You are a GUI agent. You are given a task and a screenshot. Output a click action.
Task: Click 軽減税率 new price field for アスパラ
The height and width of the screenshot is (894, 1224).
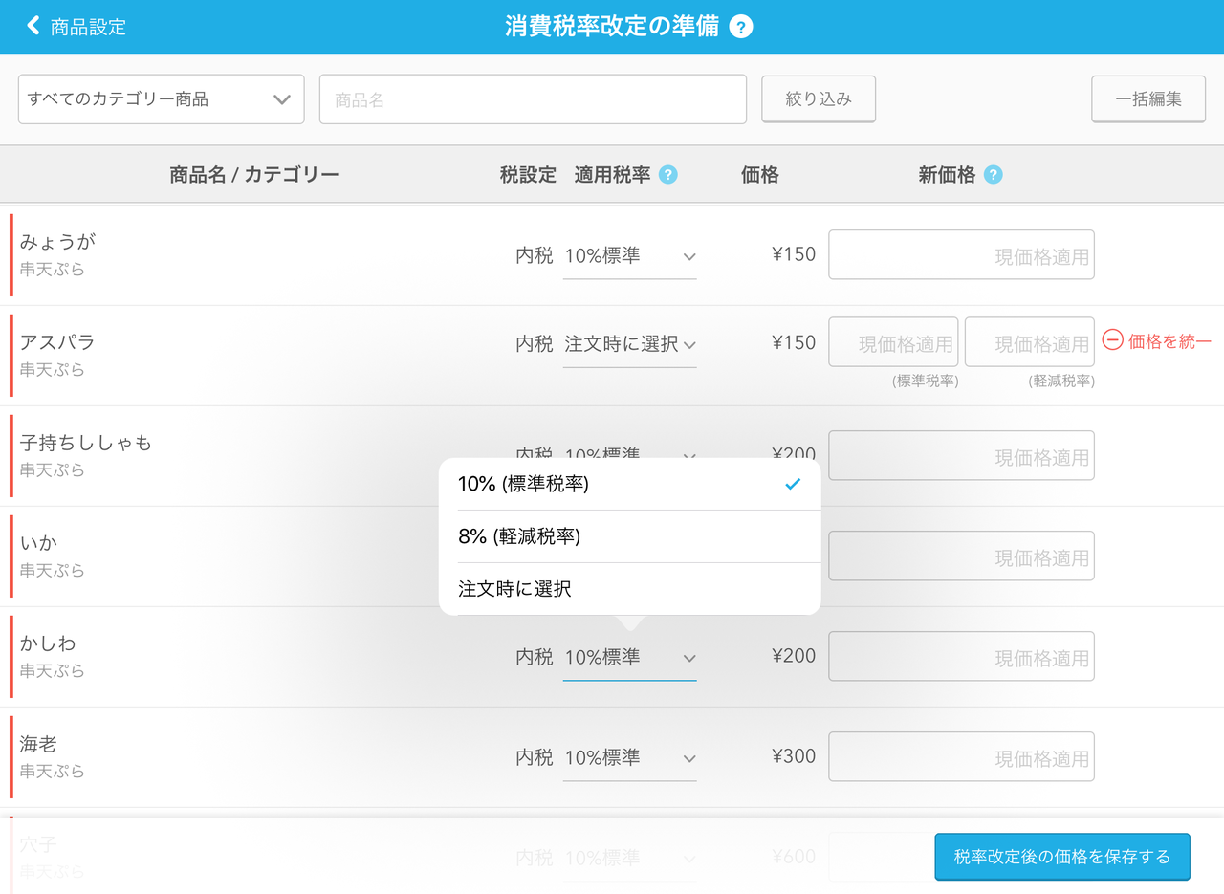[x=1030, y=342]
